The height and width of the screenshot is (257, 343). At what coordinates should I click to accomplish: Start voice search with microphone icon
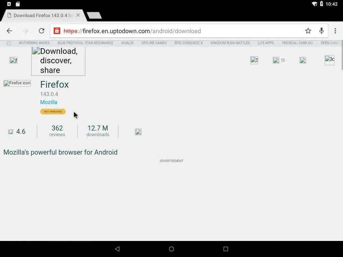(x=321, y=31)
